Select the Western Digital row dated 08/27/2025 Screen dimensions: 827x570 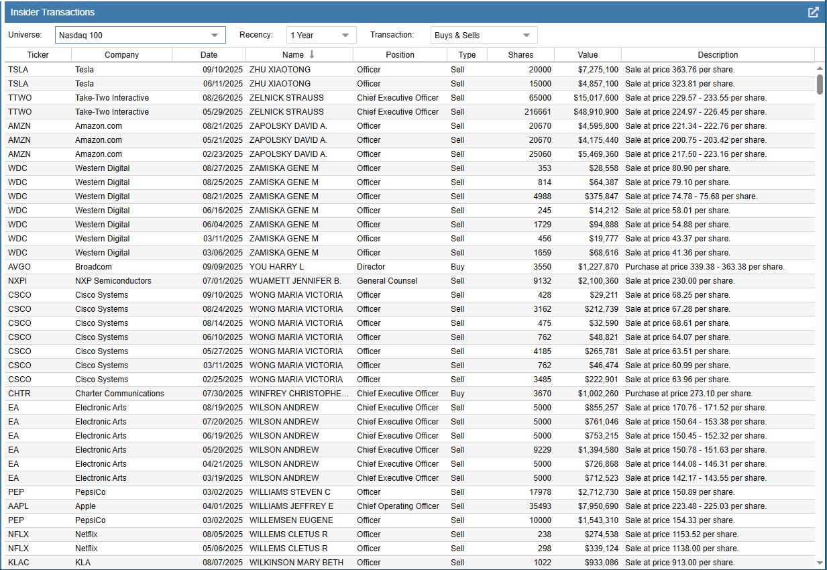point(410,168)
